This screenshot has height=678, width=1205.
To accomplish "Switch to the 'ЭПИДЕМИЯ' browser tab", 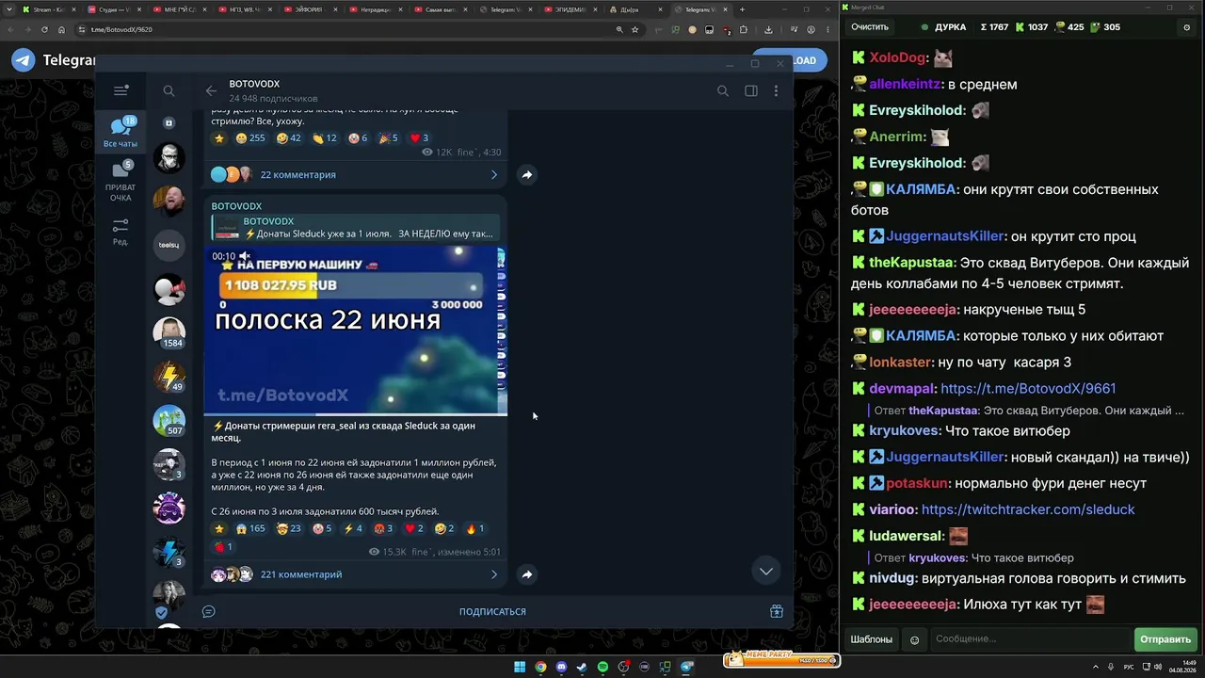I will pos(572,9).
